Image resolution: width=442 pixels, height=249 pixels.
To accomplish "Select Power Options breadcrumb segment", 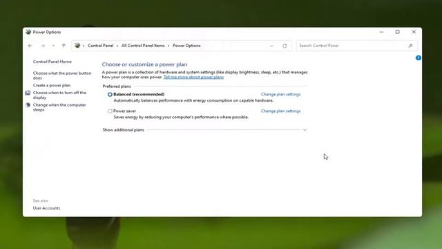I will pos(186,46).
